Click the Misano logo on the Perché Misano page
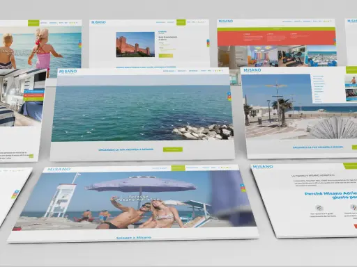Viewport: 357px width, 267px height. click(263, 167)
